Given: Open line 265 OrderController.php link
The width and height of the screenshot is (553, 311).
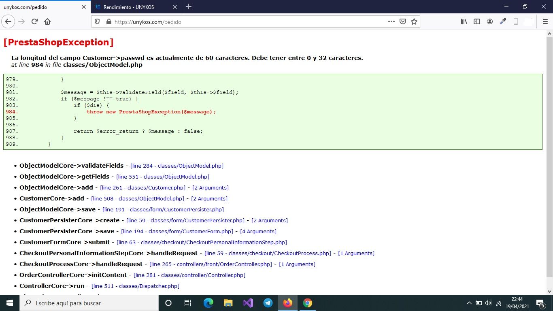Looking at the screenshot, I should [211, 264].
